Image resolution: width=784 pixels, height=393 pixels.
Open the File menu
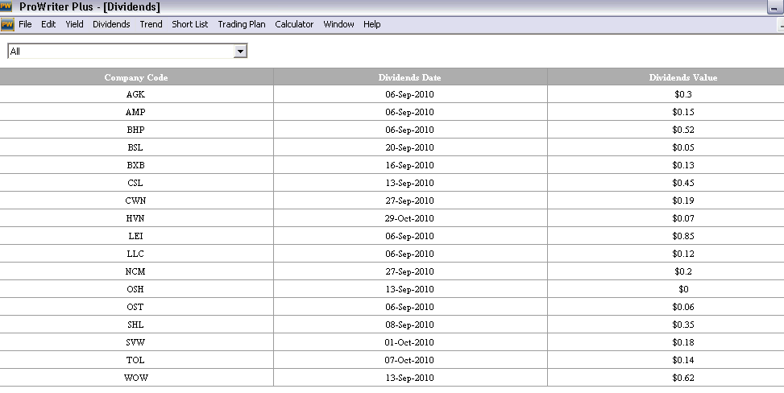tap(25, 24)
